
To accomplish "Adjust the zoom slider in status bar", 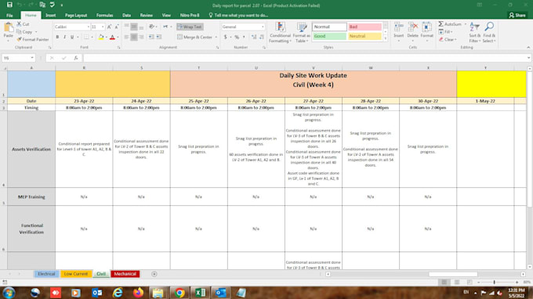I will 495,282.
